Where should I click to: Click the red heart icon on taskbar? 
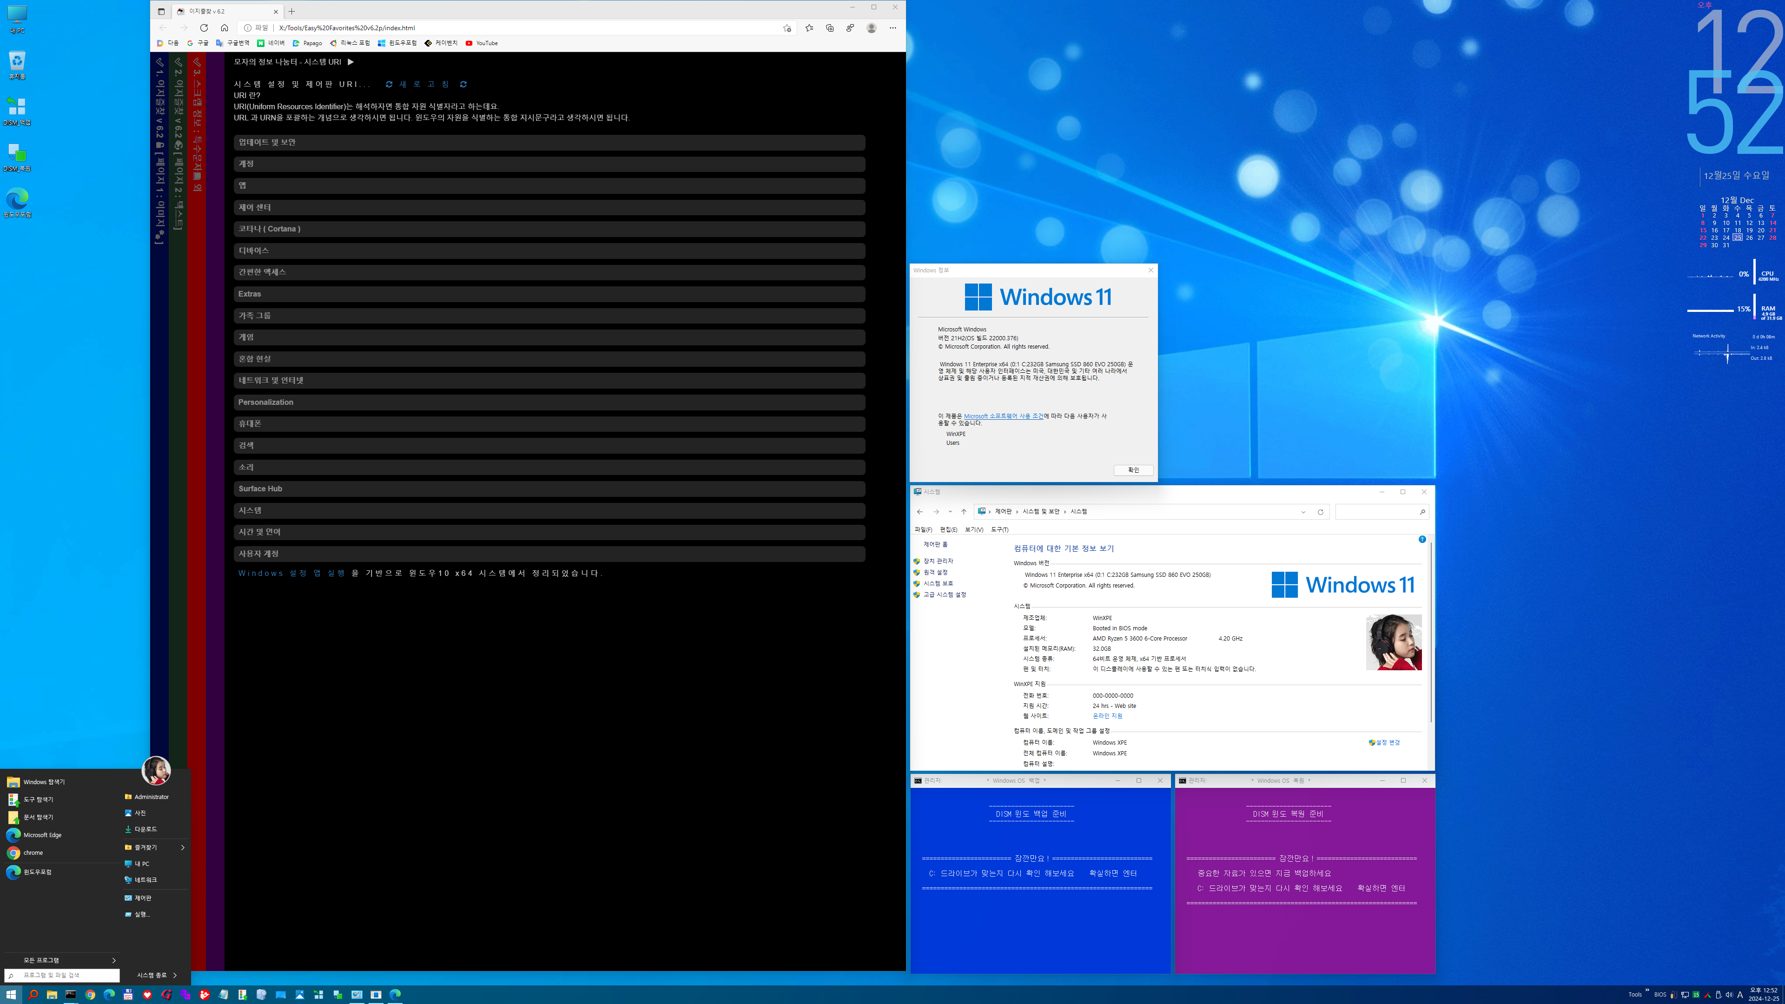(x=147, y=995)
